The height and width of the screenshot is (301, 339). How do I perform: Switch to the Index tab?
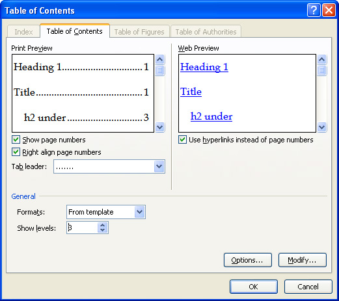(x=23, y=32)
